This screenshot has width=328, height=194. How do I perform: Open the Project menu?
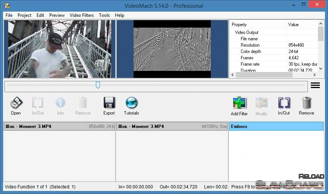point(25,15)
